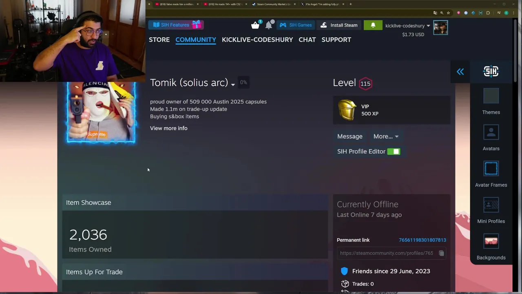This screenshot has height=294, width=522.
Task: Click the green notification bell button
Action: 373,25
